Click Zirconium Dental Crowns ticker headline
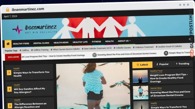195x109 pixels. tap(127, 54)
